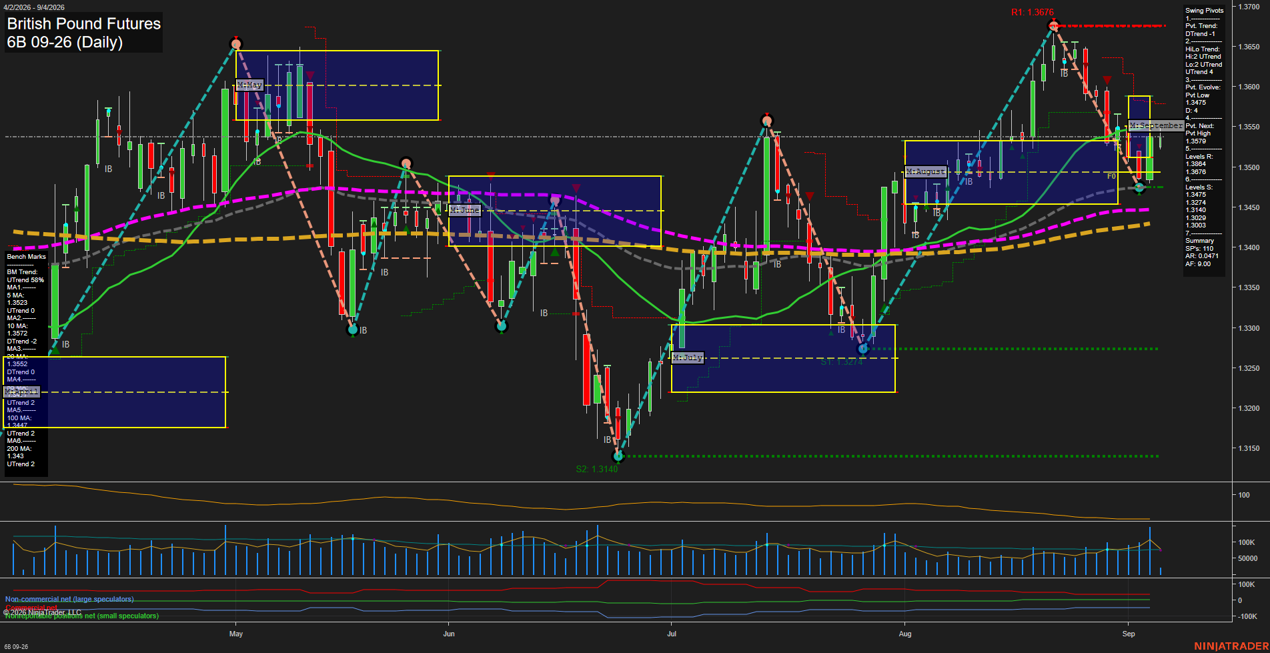Click Nonreportable positions net (small speculators) legend
The height and width of the screenshot is (653, 1270).
82,616
